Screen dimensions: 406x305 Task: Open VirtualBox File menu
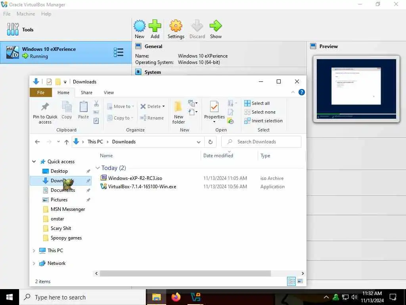pos(7,14)
